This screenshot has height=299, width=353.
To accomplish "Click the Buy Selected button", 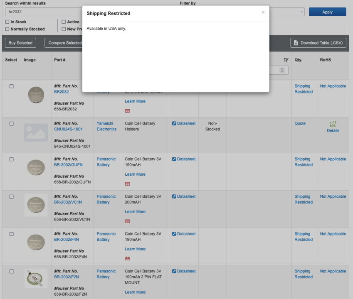I will coord(20,43).
